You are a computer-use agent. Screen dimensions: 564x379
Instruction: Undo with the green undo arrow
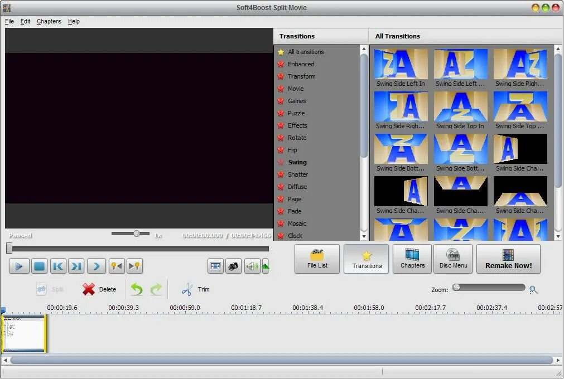(136, 289)
